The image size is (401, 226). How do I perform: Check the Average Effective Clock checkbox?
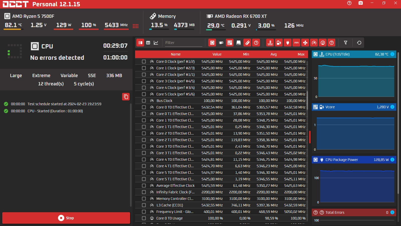click(144, 186)
